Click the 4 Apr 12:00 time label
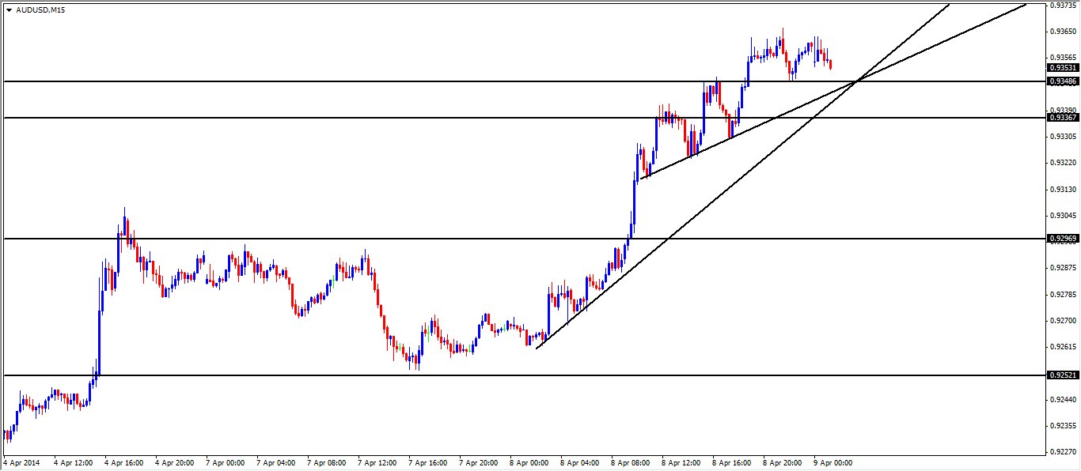 pyautogui.click(x=74, y=463)
